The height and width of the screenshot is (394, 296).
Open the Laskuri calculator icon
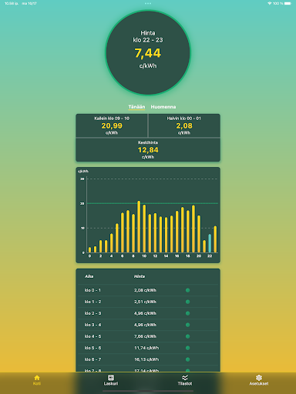click(111, 378)
